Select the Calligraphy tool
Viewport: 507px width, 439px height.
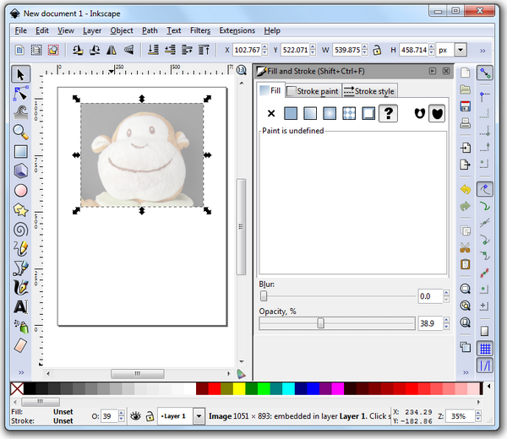click(20, 287)
